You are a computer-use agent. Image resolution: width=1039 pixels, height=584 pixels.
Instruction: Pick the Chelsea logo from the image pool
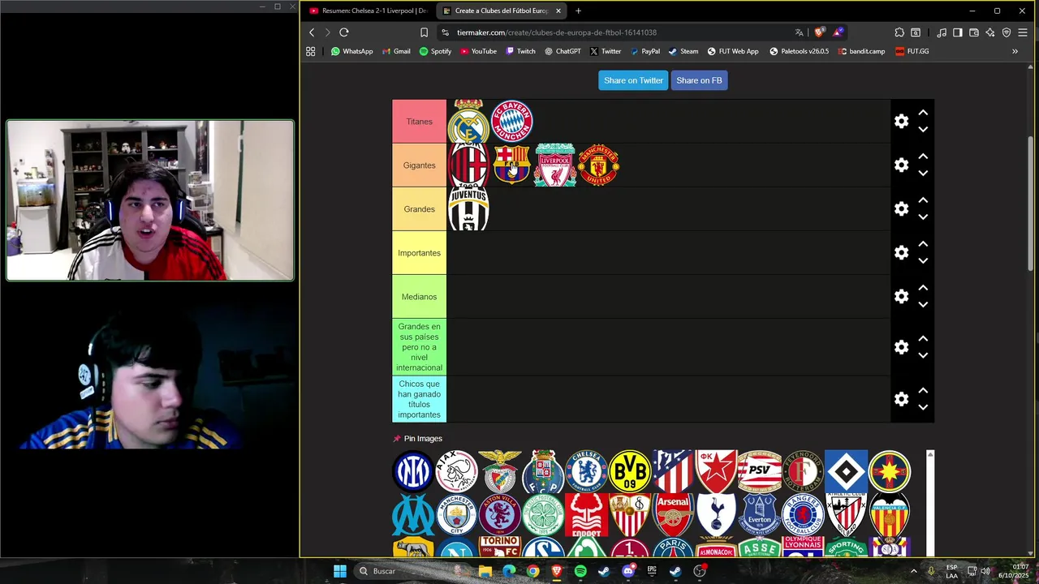point(586,471)
